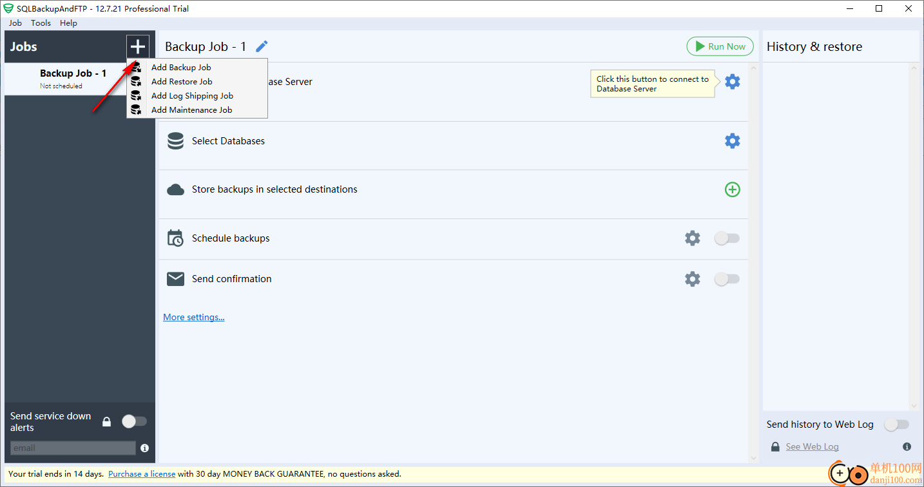Click Store backups in selected destinations text
Image resolution: width=924 pixels, height=487 pixels.
pyautogui.click(x=274, y=189)
